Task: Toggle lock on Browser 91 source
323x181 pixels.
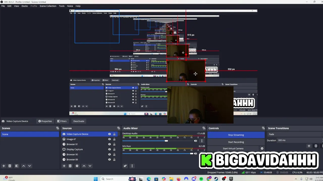Action: point(114,144)
